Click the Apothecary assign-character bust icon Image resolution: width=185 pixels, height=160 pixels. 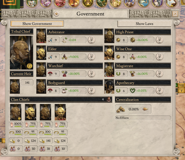coord(160,90)
